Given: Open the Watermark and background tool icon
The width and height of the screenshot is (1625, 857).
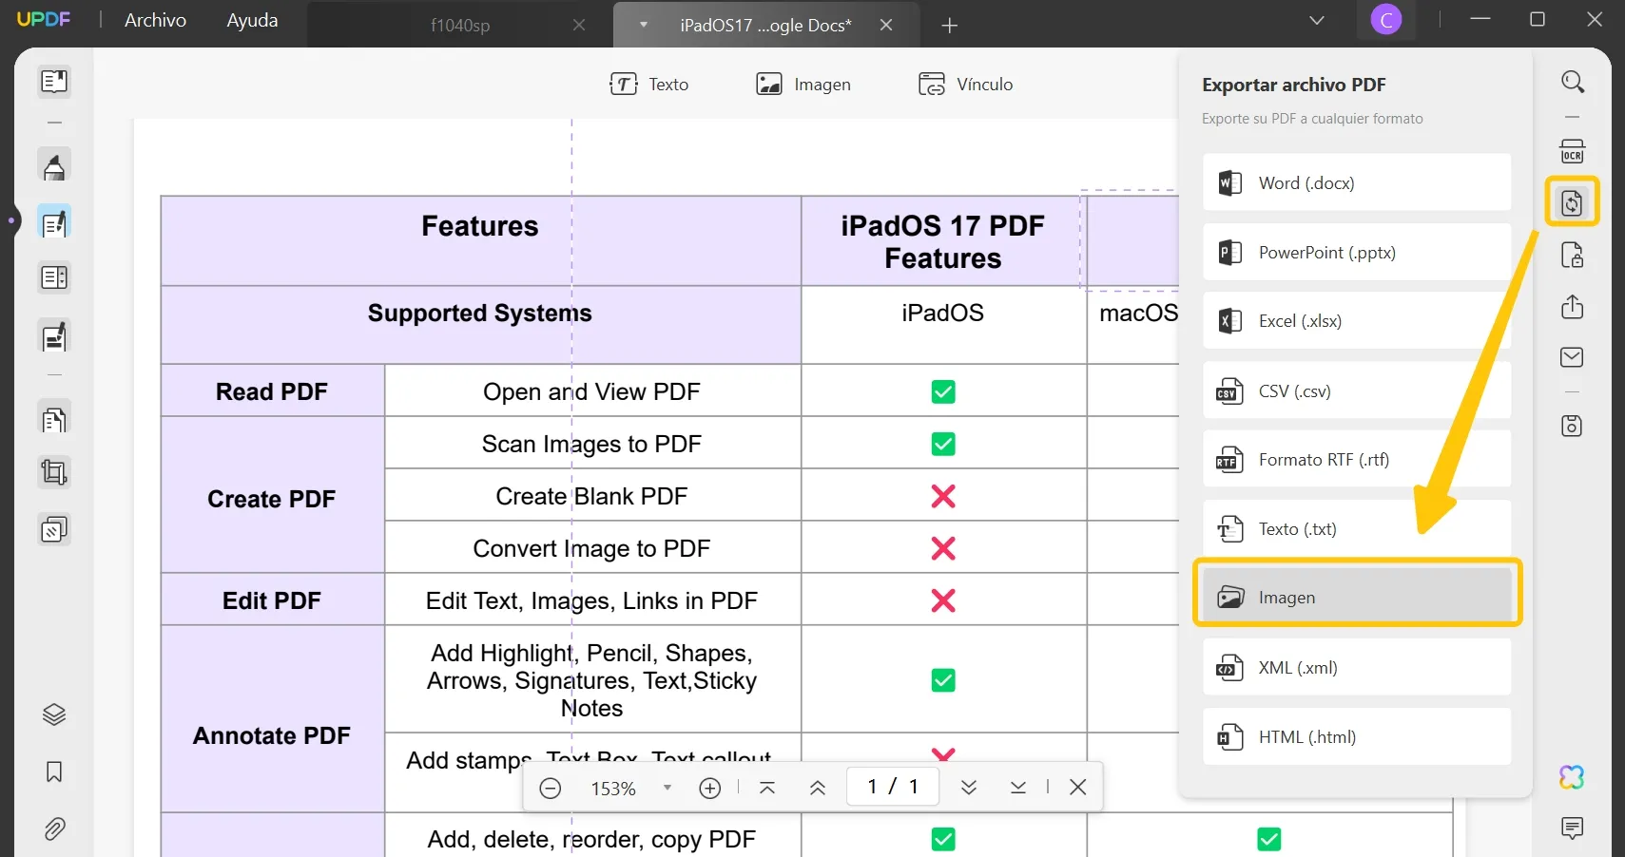Looking at the screenshot, I should click(x=54, y=529).
